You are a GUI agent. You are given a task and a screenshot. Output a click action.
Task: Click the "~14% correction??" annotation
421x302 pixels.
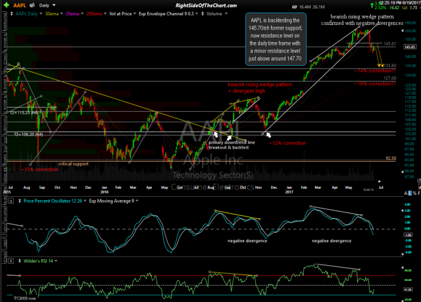375,71
